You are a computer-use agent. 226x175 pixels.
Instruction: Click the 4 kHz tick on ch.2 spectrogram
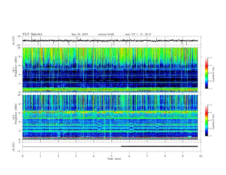(20, 122)
